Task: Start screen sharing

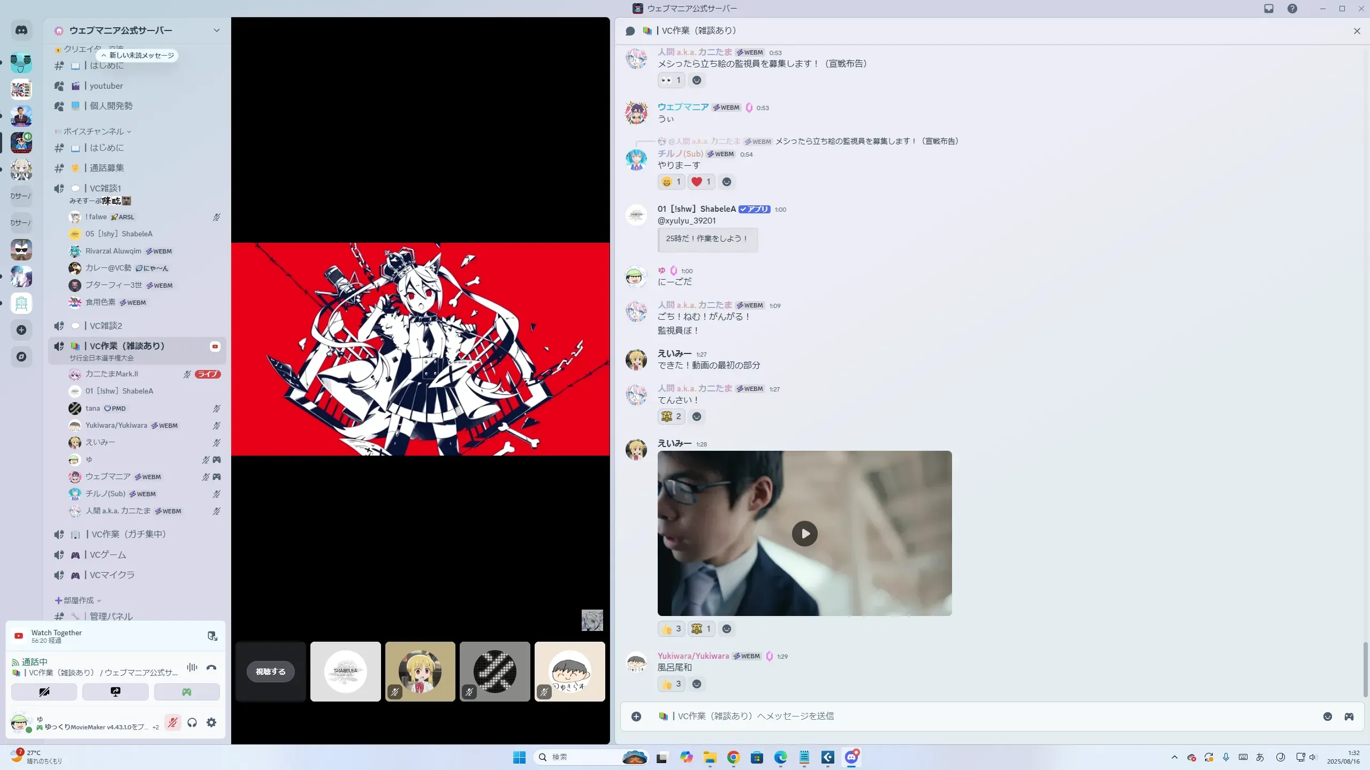Action: tap(116, 692)
